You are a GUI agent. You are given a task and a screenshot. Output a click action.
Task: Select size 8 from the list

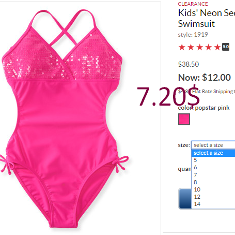(213, 182)
